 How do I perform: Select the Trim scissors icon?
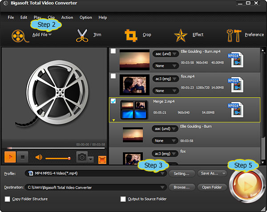click(x=82, y=36)
